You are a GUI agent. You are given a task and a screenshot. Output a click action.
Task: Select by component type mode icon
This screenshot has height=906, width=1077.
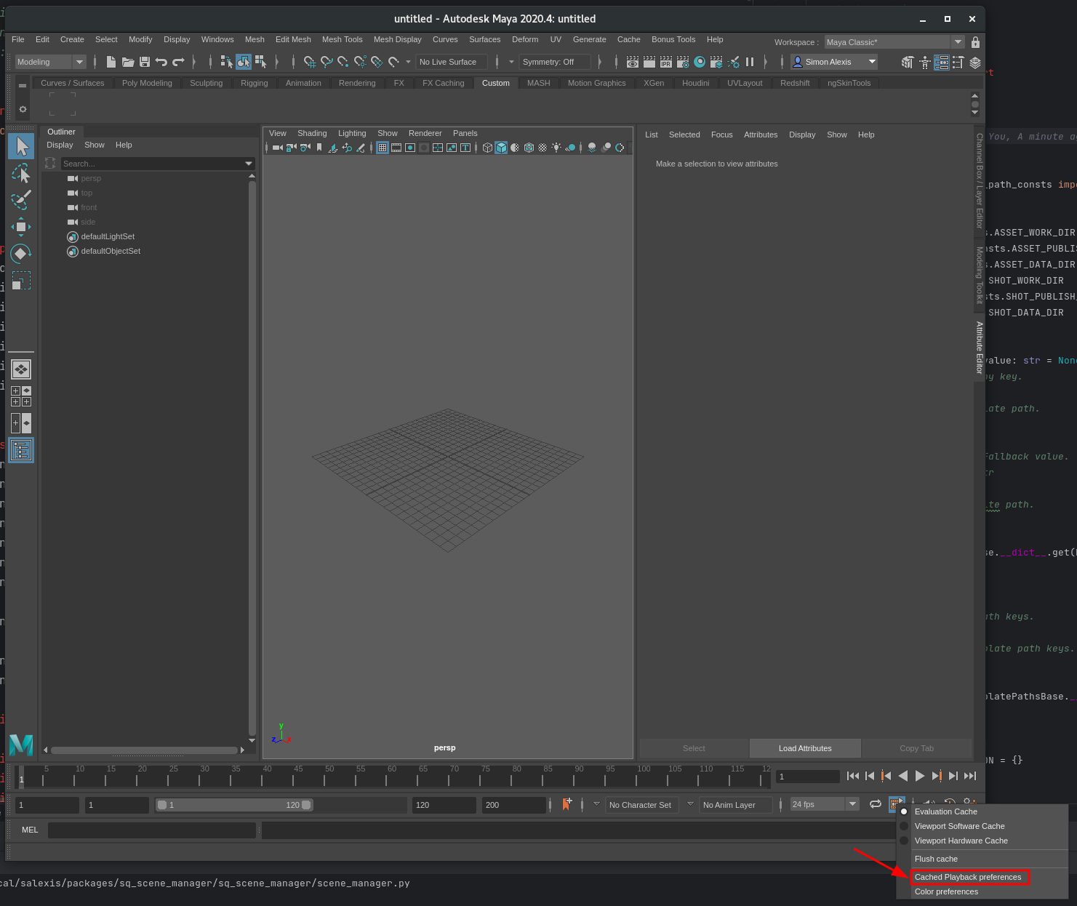tap(260, 62)
